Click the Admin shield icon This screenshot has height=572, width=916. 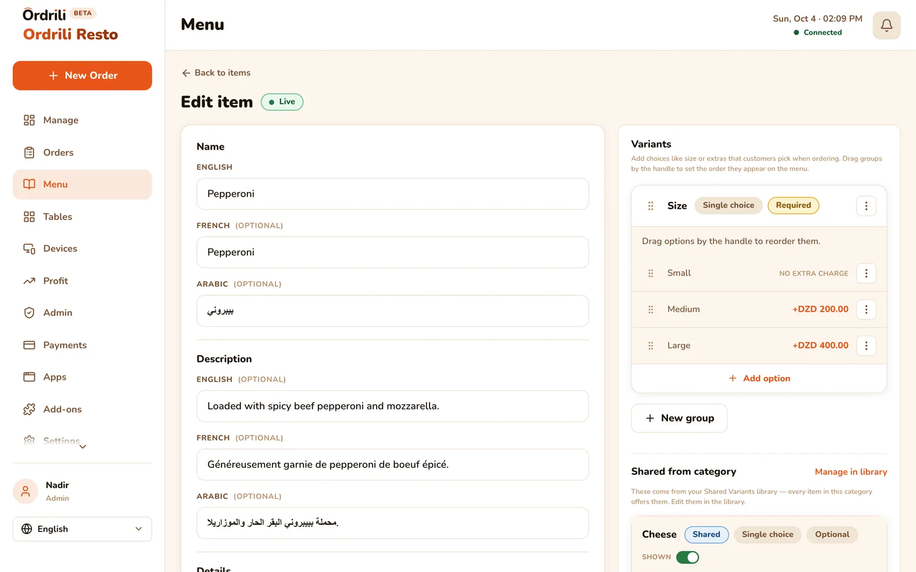click(x=29, y=313)
